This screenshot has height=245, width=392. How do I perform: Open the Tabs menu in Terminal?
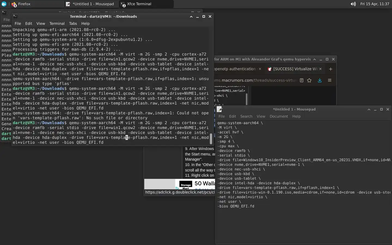(x=73, y=23)
